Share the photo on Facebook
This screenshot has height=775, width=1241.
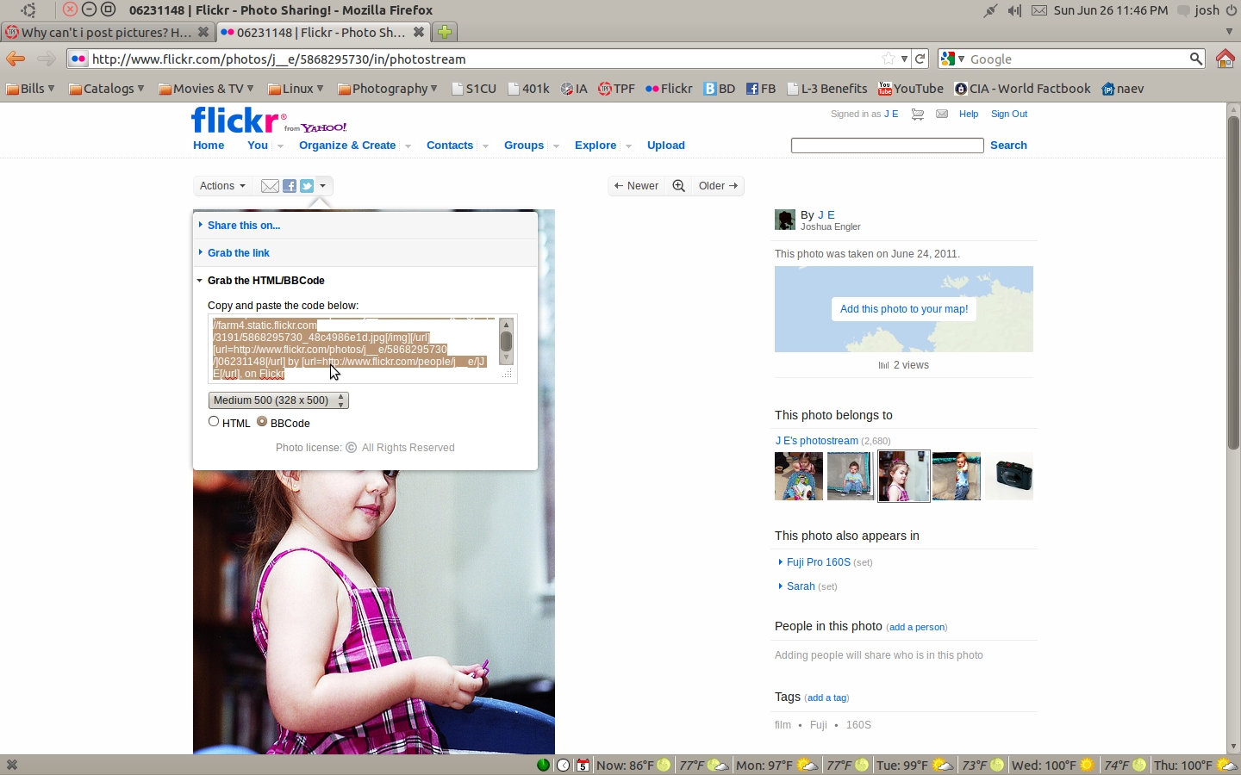[x=290, y=186]
